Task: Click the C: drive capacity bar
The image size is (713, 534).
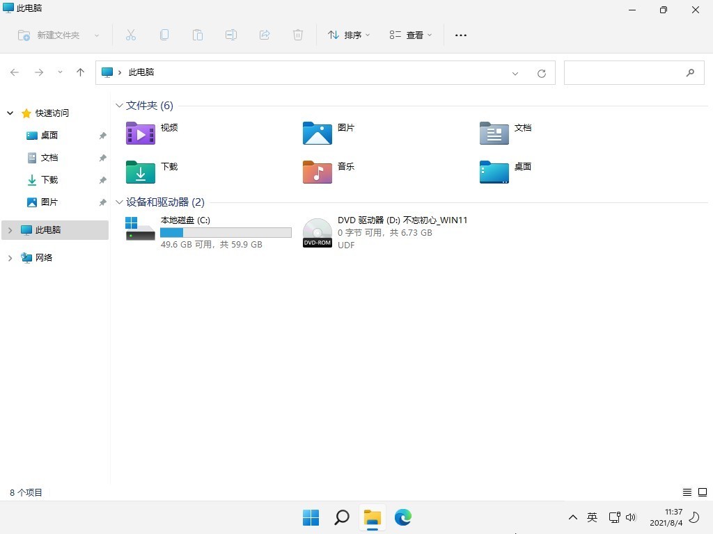Action: click(225, 232)
